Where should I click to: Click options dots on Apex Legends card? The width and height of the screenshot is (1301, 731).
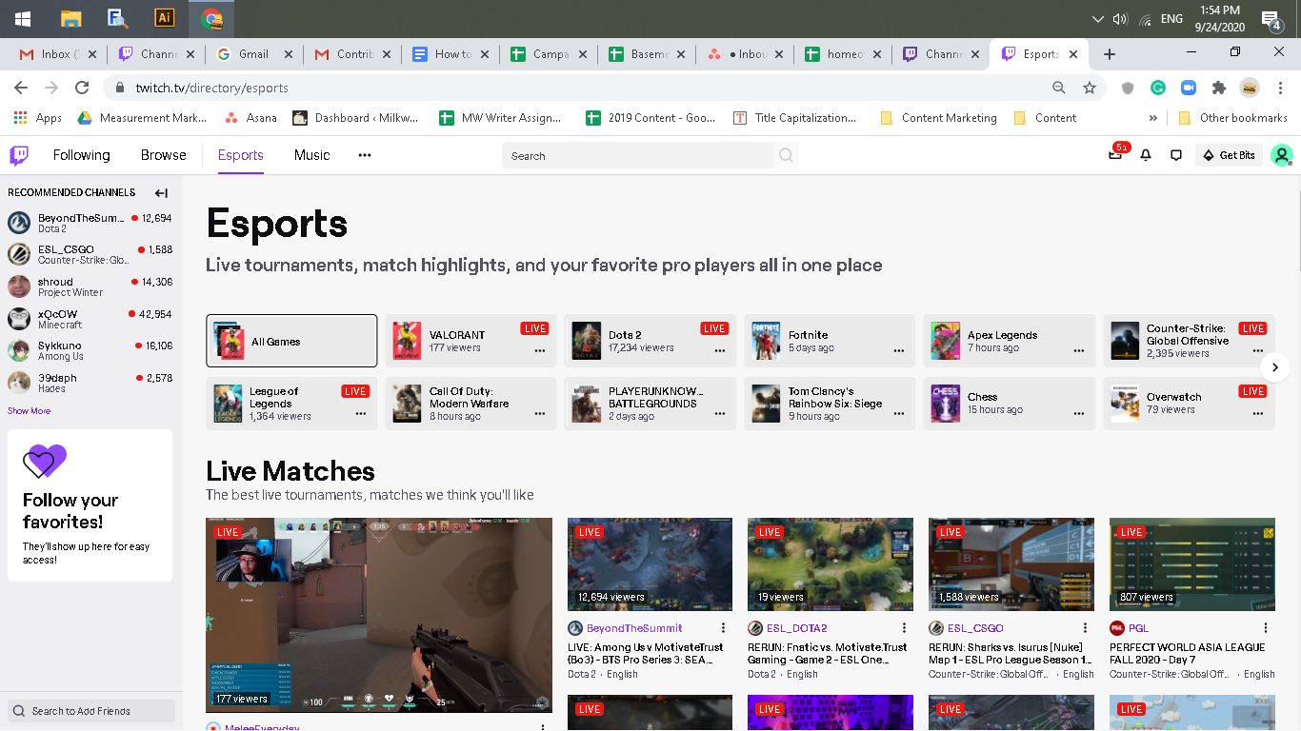point(1079,351)
